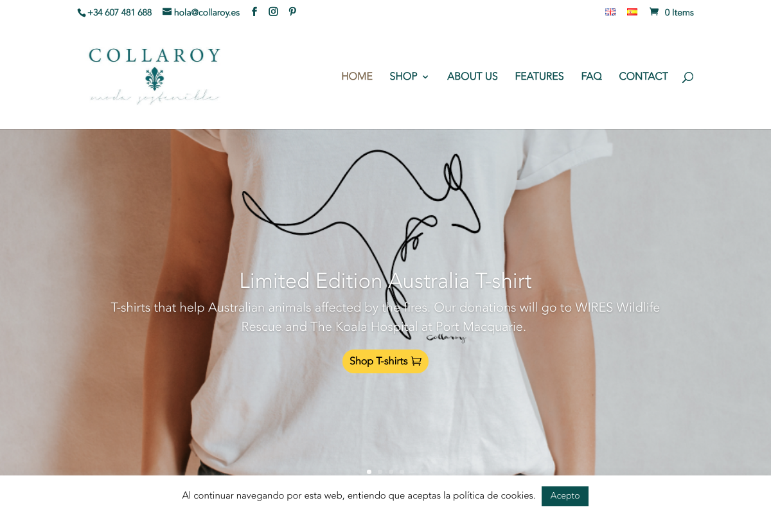Expand the SHOP dropdown menu
This screenshot has width=771, height=514.
409,76
